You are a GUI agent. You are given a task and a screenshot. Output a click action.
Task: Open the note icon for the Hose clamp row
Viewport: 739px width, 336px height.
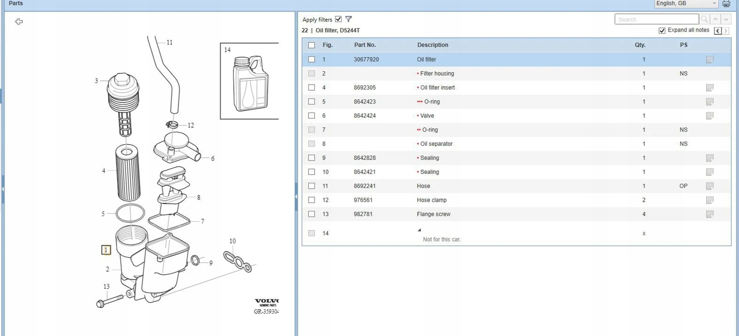pyautogui.click(x=709, y=200)
